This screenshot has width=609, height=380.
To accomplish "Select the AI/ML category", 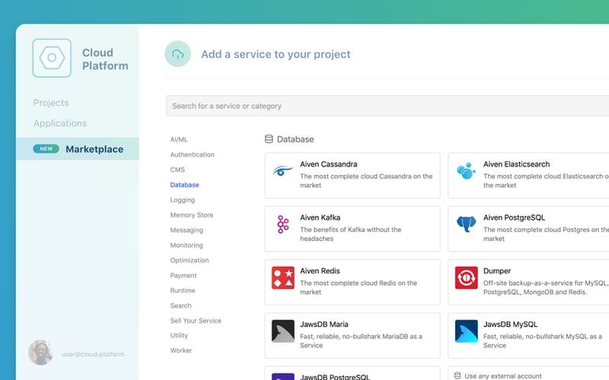I will pos(179,140).
